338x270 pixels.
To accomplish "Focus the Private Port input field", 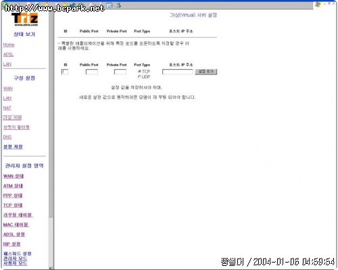I will tap(120, 72).
